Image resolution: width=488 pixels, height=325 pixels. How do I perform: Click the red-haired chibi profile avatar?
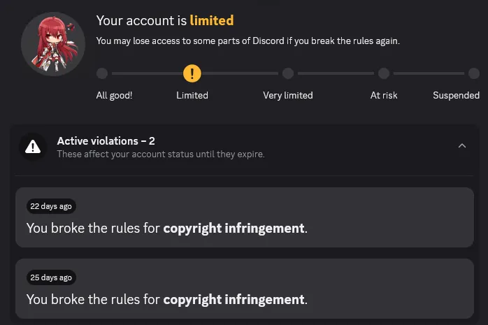pyautogui.click(x=53, y=44)
